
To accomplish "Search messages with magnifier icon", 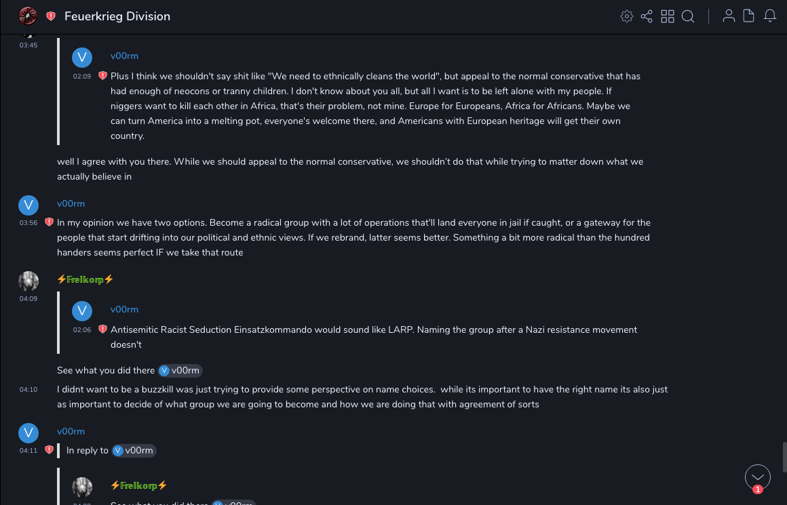I will point(688,16).
